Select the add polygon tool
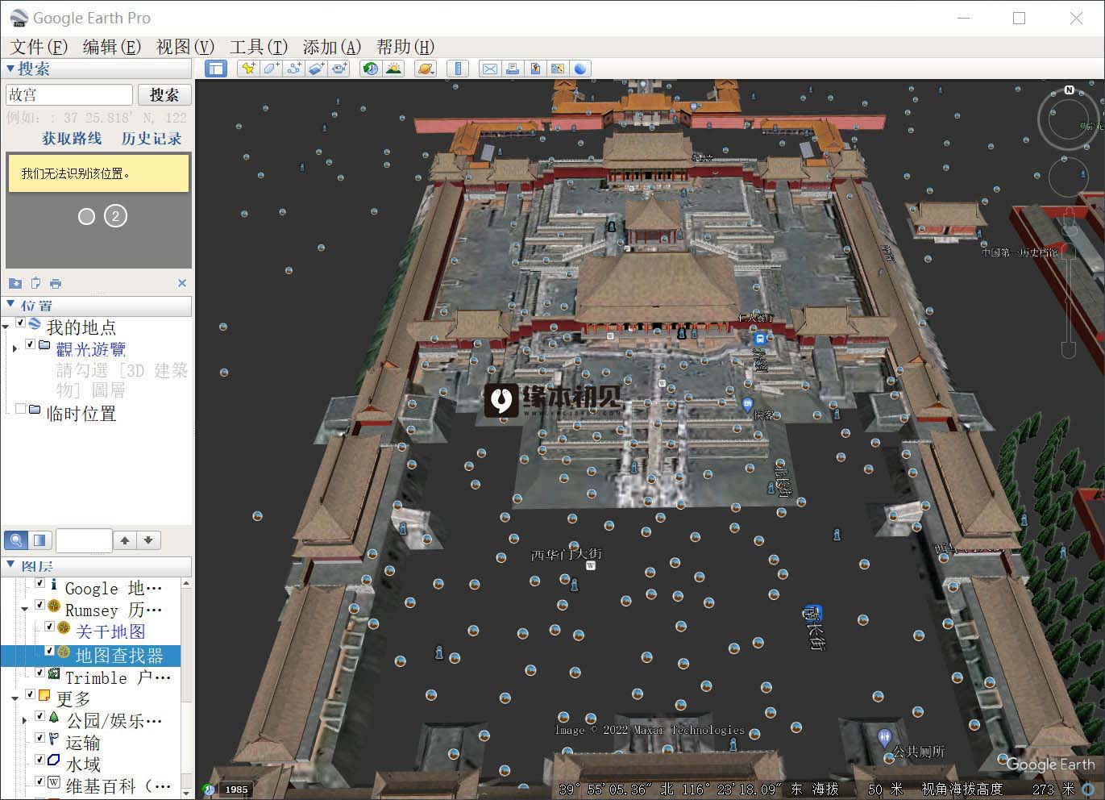1105x800 pixels. pos(271,69)
